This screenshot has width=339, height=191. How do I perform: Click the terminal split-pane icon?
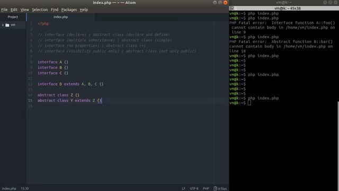click(232, 8)
